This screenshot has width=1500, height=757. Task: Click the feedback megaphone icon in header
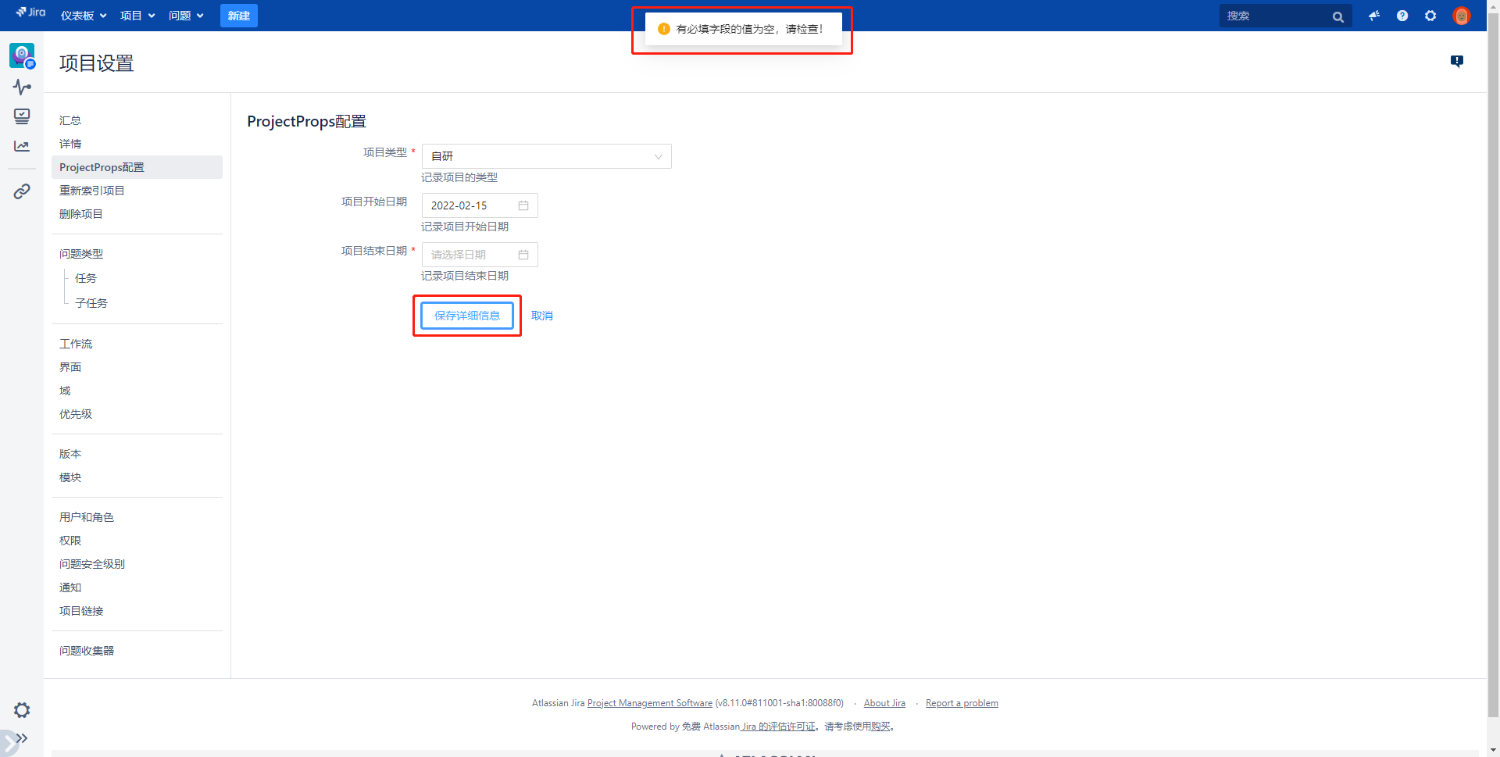[1374, 16]
